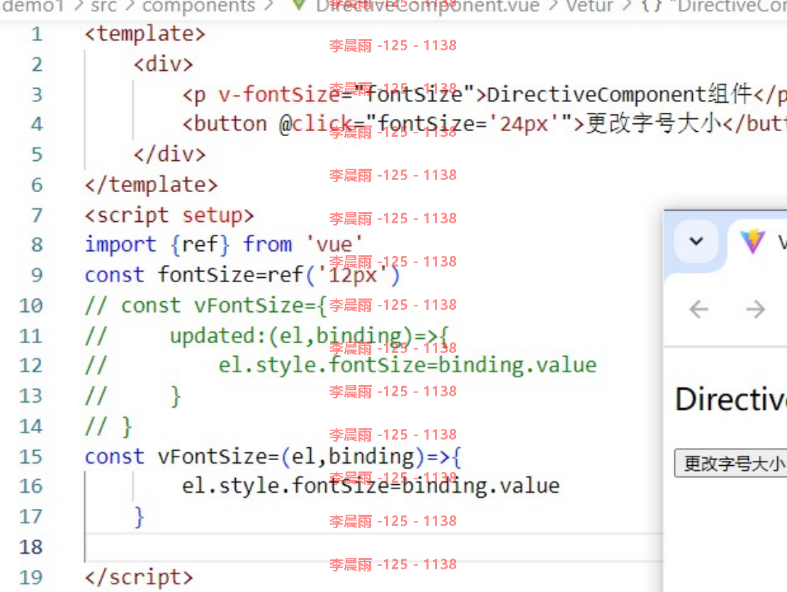Screen dimensions: 787x592
Task: Place cursor on '<template>' opening tag
Action: [x=145, y=34]
